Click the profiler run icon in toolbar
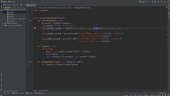This screenshot has width=170, height=96. [158, 2]
